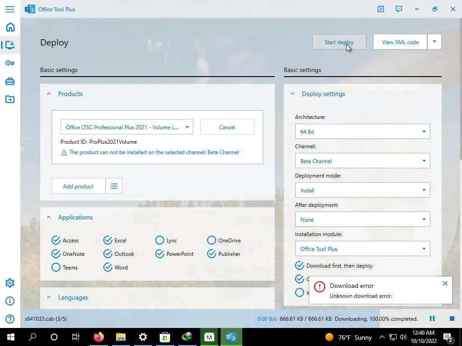Image resolution: width=462 pixels, height=346 pixels.
Task: Uncheck the Access application
Action: point(56,241)
